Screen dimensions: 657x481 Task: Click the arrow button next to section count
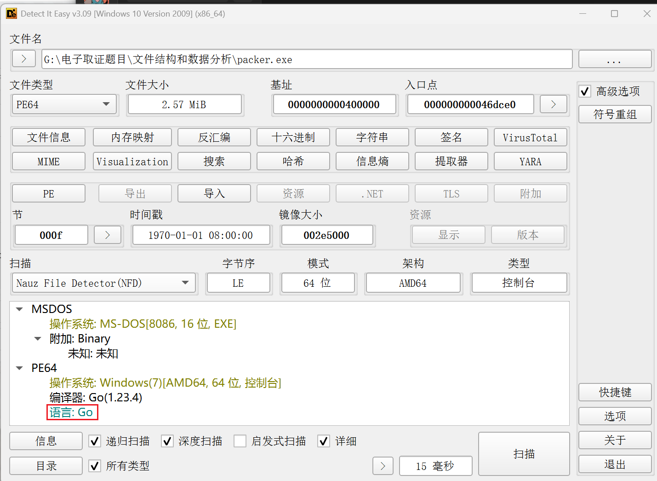[108, 235]
